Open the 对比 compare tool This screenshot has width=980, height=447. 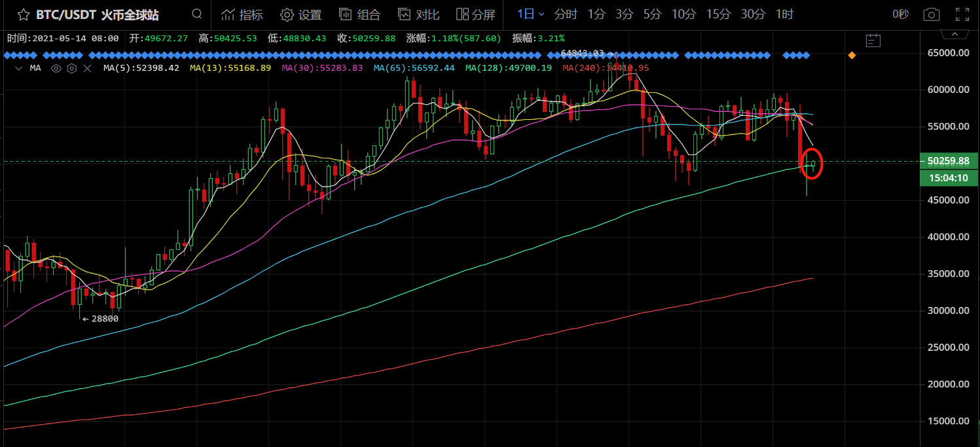click(419, 14)
